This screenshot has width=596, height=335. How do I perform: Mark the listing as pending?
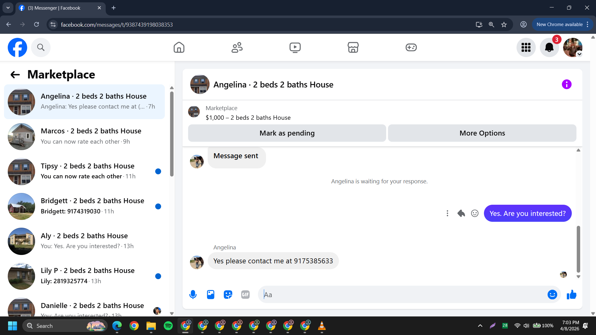pos(287,133)
